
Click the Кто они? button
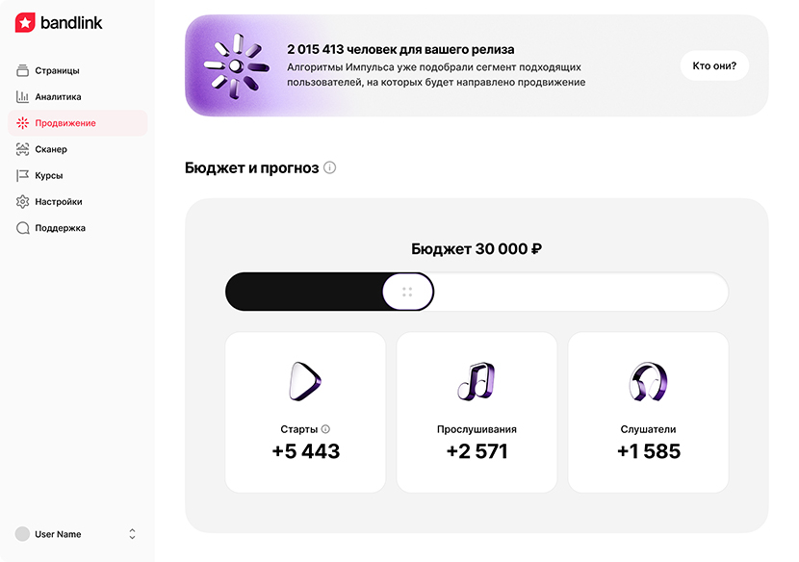[714, 65]
